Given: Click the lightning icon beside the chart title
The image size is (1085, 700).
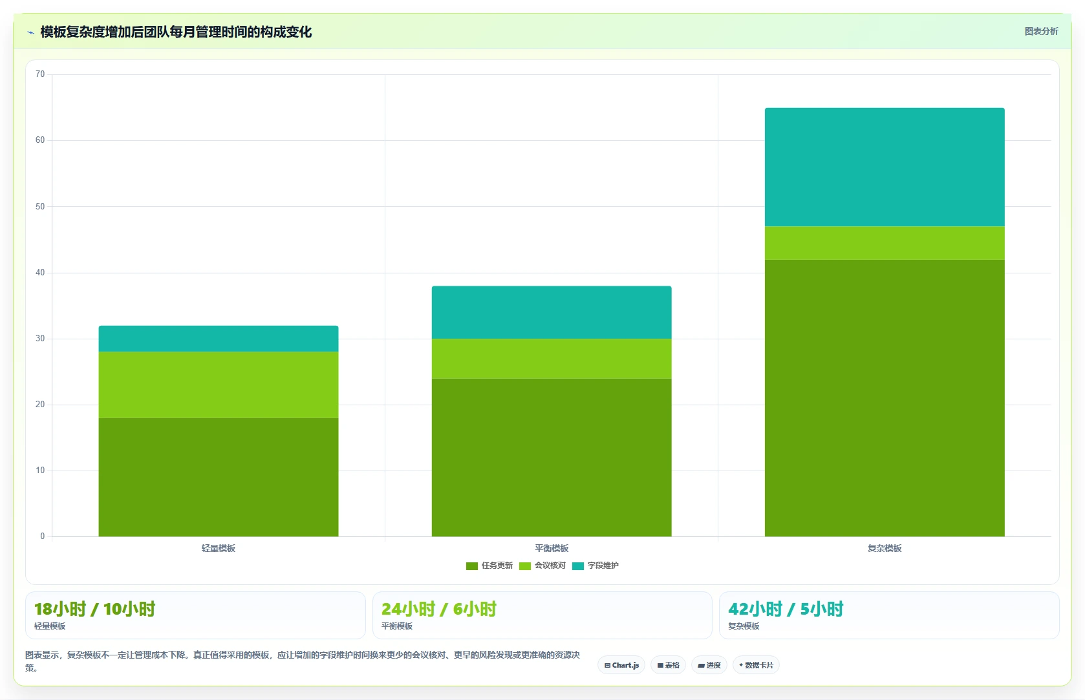Looking at the screenshot, I should click(30, 32).
